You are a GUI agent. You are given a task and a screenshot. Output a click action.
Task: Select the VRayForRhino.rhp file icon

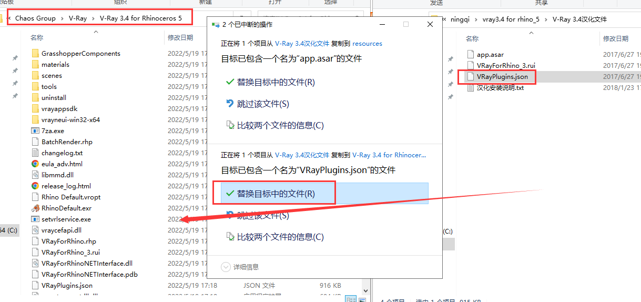[x=35, y=241]
